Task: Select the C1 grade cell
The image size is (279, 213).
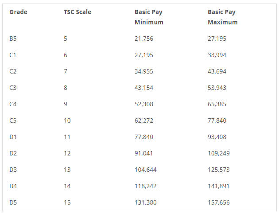Action: [13, 55]
